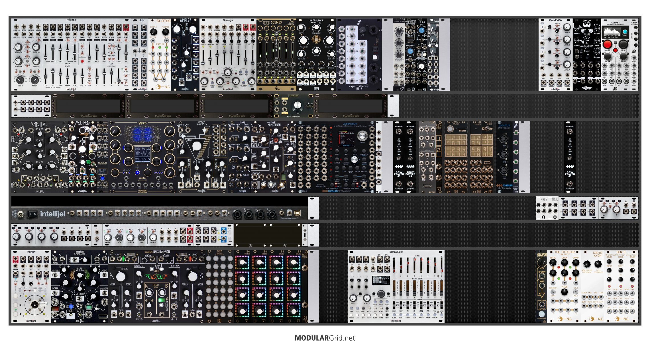Click Squid Axon Nonlinear Feedback knob
The image size is (650, 344).
click(586, 264)
